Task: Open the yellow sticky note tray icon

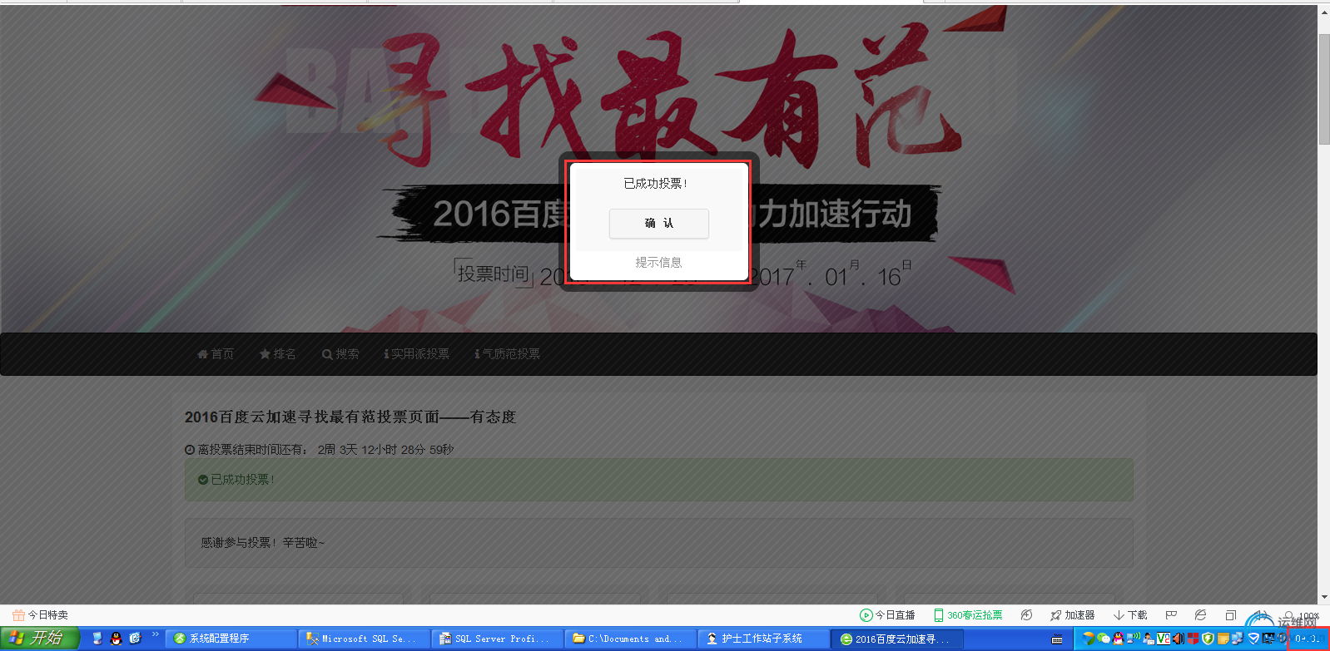Action: click(x=1223, y=639)
